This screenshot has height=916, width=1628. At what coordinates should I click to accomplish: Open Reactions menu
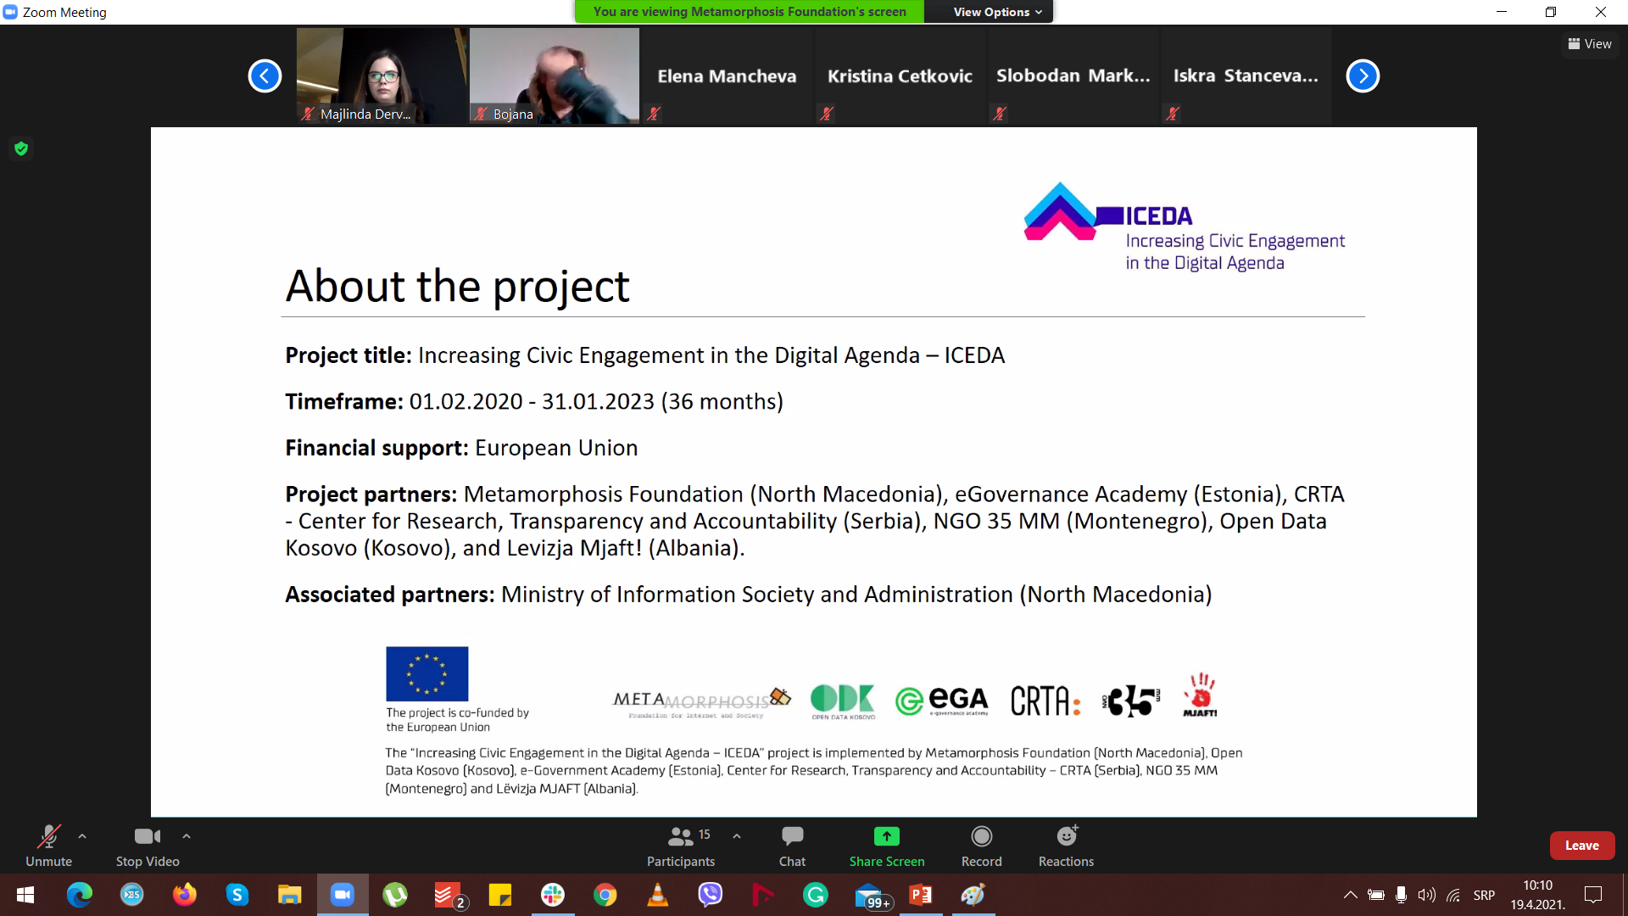click(x=1066, y=846)
